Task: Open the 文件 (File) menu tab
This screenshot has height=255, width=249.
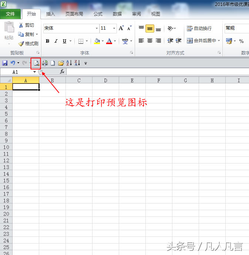Action: [10, 14]
